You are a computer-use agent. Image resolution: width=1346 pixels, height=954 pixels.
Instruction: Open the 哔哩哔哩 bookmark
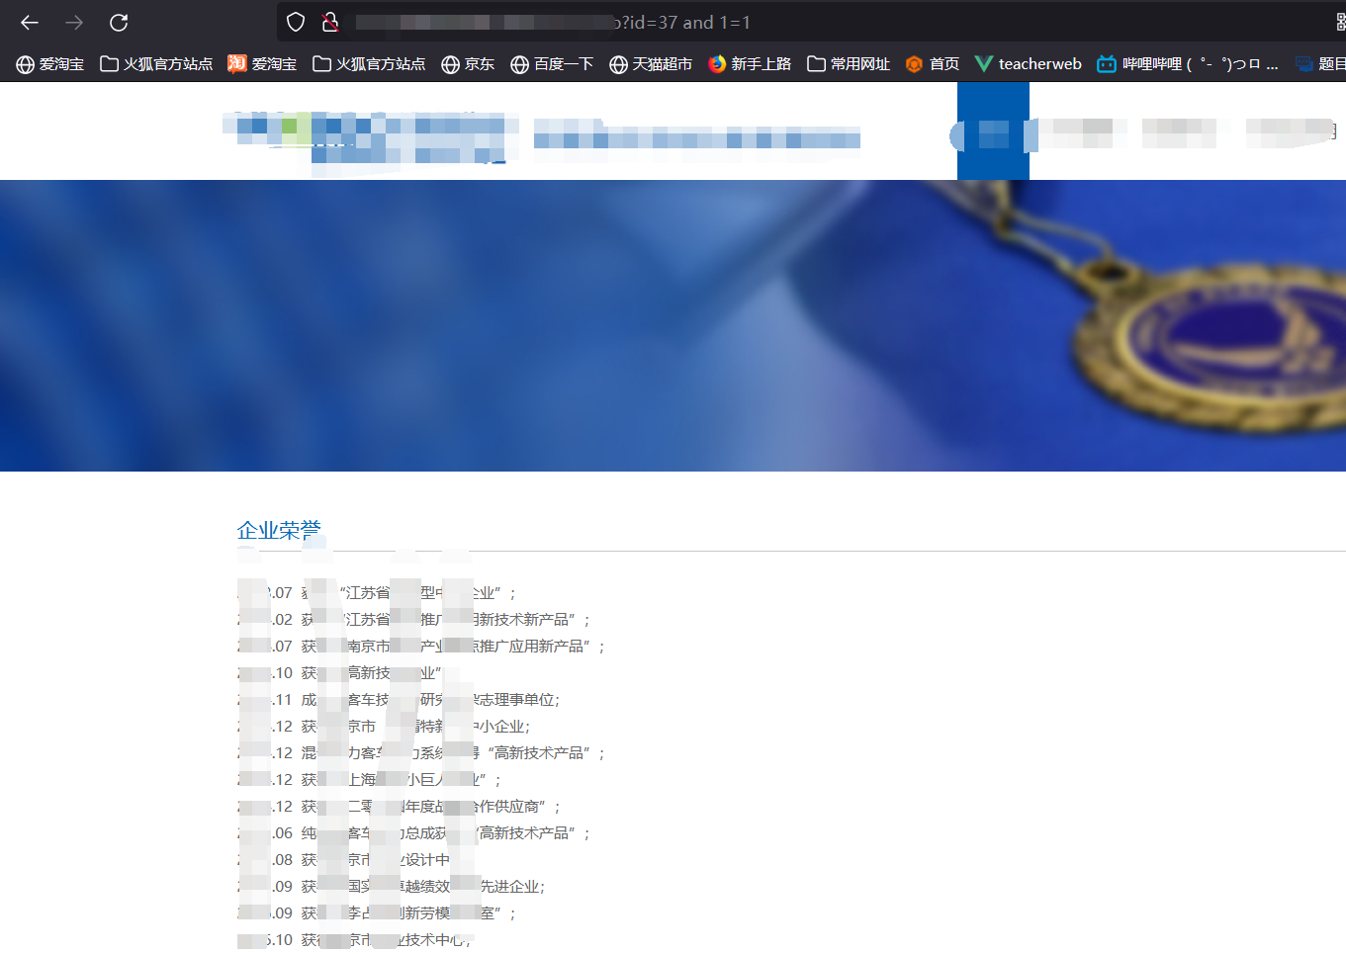tap(1188, 64)
